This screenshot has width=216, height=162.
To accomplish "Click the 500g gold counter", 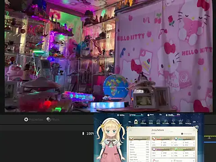I will 121,115.
